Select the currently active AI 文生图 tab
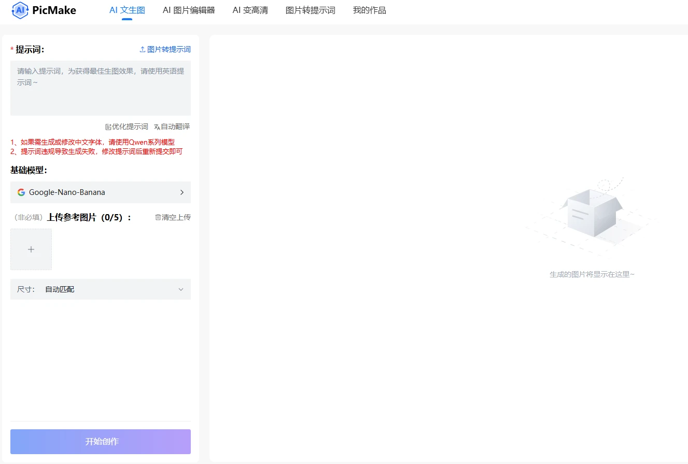Screen dimensions: 688x464 pos(127,10)
